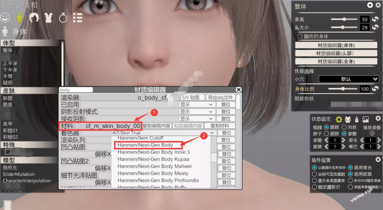The width and height of the screenshot is (383, 210).
Task: Open the clothing shirt category icon
Action: click(x=48, y=18)
